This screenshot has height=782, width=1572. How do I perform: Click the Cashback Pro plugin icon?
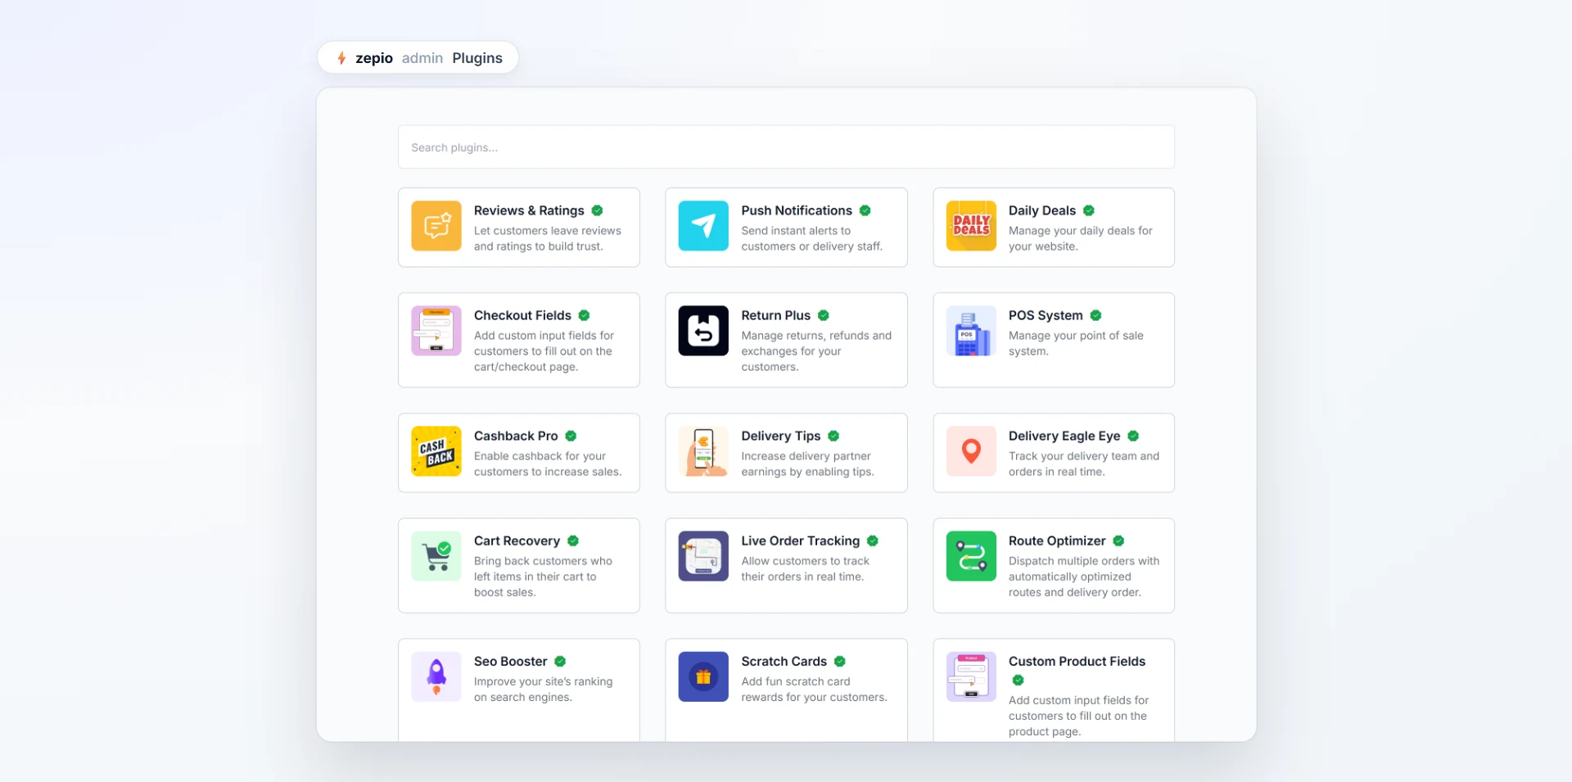point(436,451)
